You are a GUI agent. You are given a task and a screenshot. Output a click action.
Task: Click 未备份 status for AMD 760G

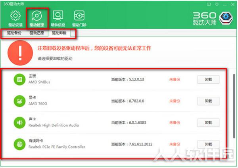[x=175, y=101]
